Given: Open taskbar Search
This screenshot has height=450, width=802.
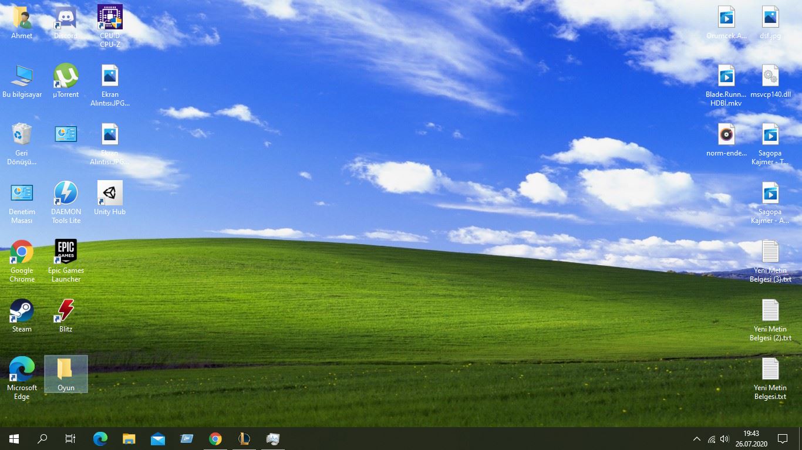Looking at the screenshot, I should click(42, 438).
